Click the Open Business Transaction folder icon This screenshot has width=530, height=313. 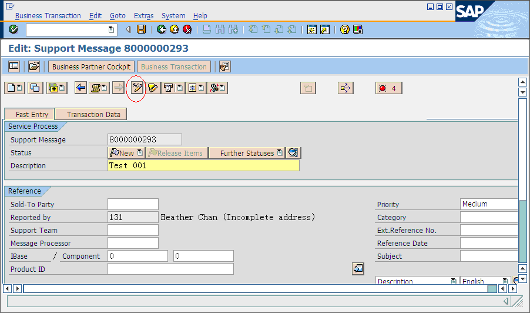pyautogui.click(x=34, y=66)
